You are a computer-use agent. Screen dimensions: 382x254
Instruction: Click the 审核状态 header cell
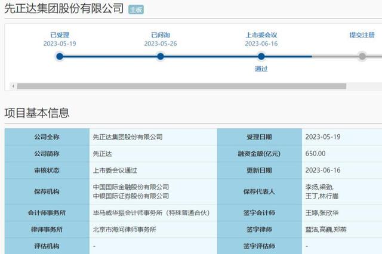[47, 171]
